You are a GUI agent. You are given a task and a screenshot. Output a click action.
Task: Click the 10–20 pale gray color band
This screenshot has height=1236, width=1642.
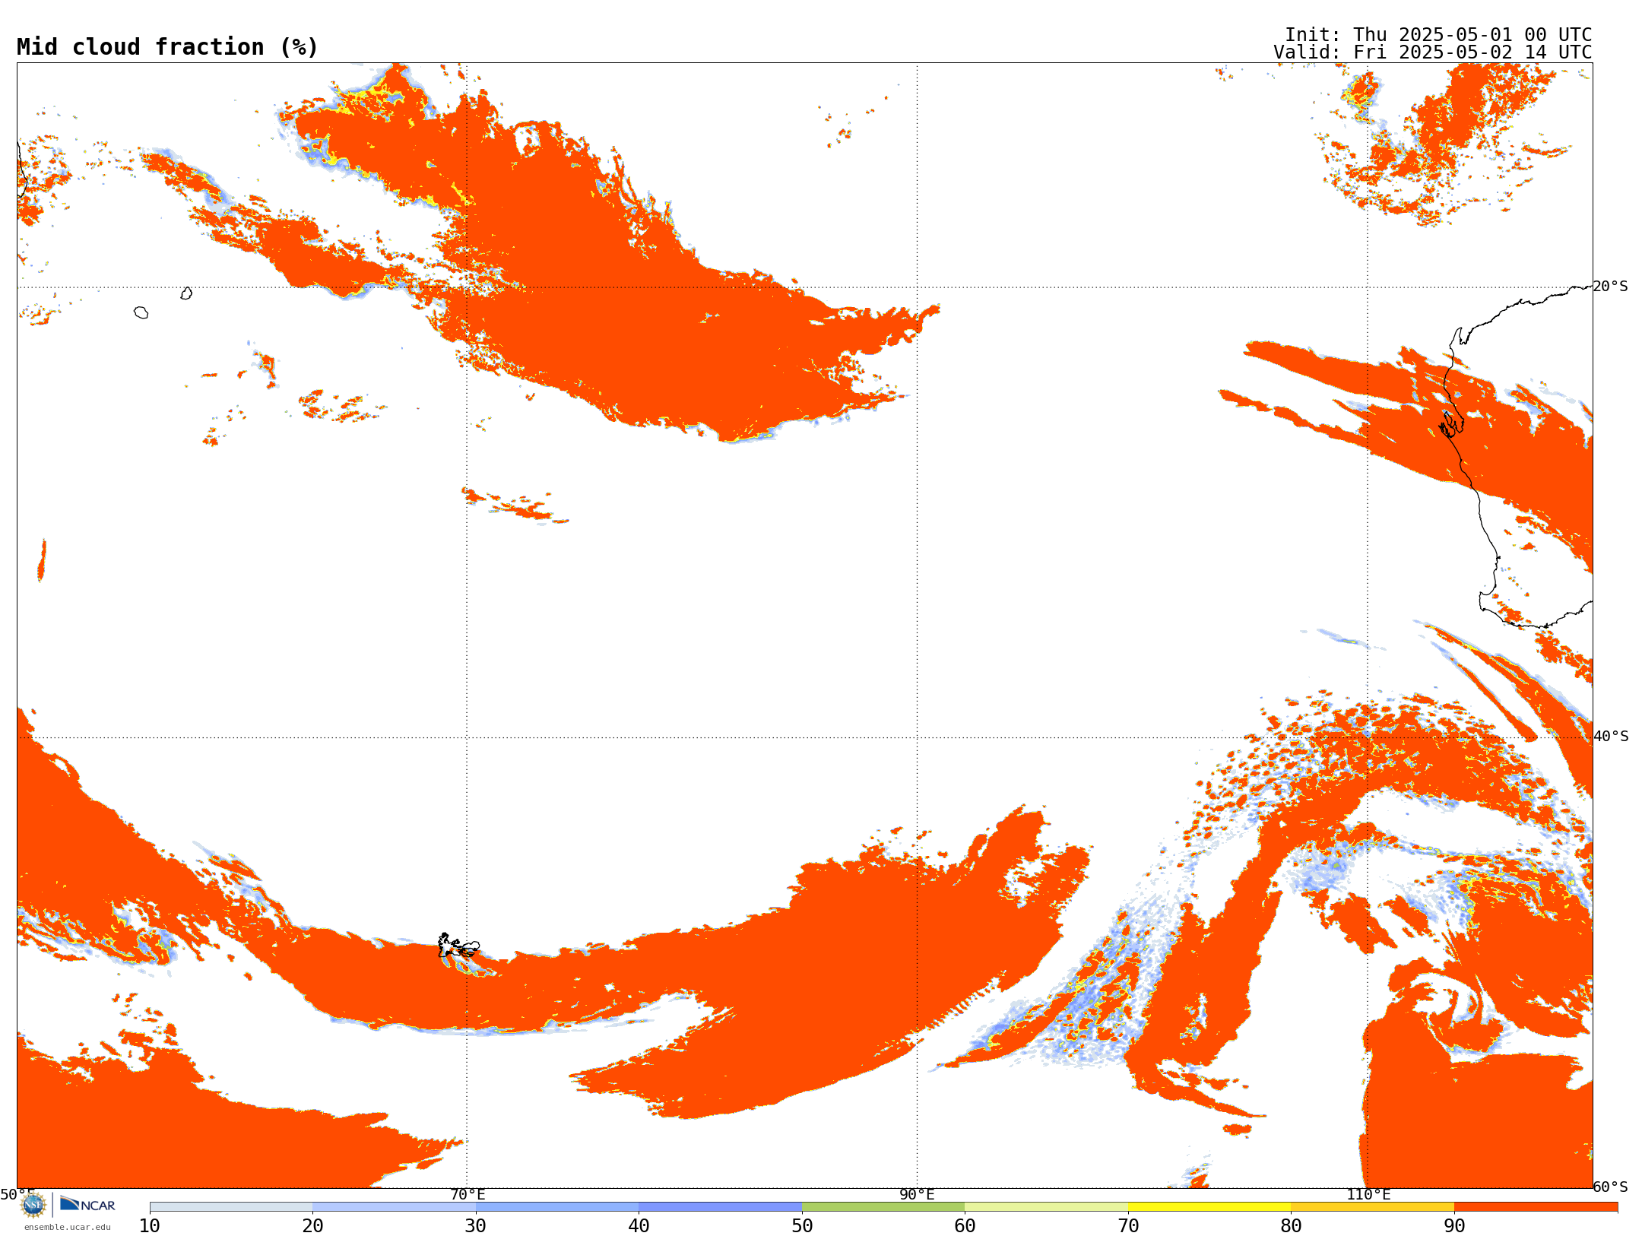coord(231,1207)
